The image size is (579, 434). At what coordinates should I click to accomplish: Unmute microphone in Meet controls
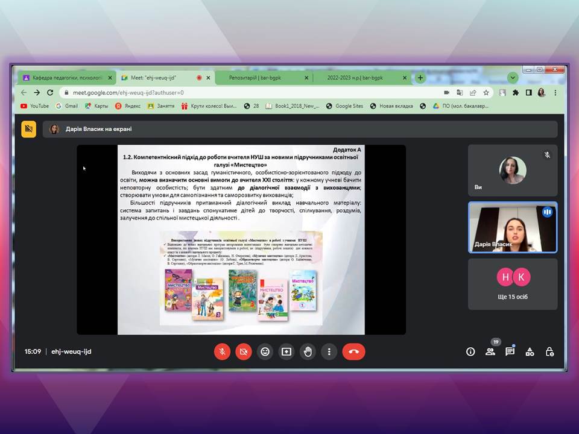point(223,351)
